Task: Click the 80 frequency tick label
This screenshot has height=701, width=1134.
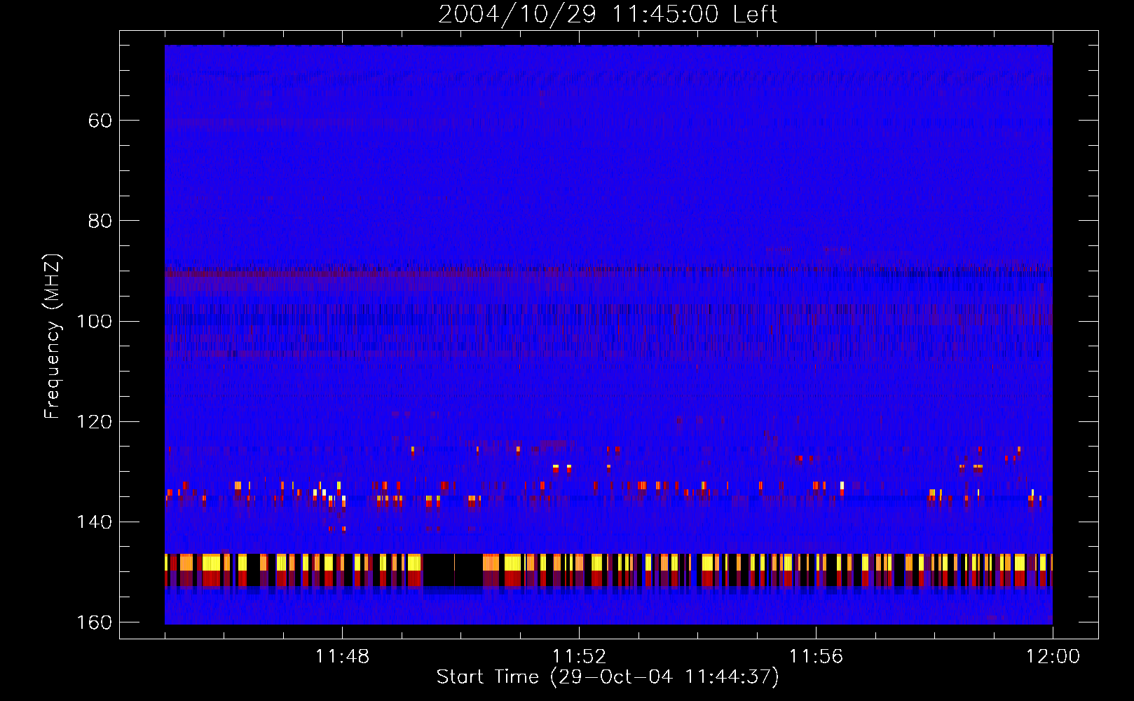Action: point(100,221)
